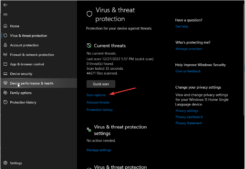Open Settings gear at bottom left

tap(5, 163)
